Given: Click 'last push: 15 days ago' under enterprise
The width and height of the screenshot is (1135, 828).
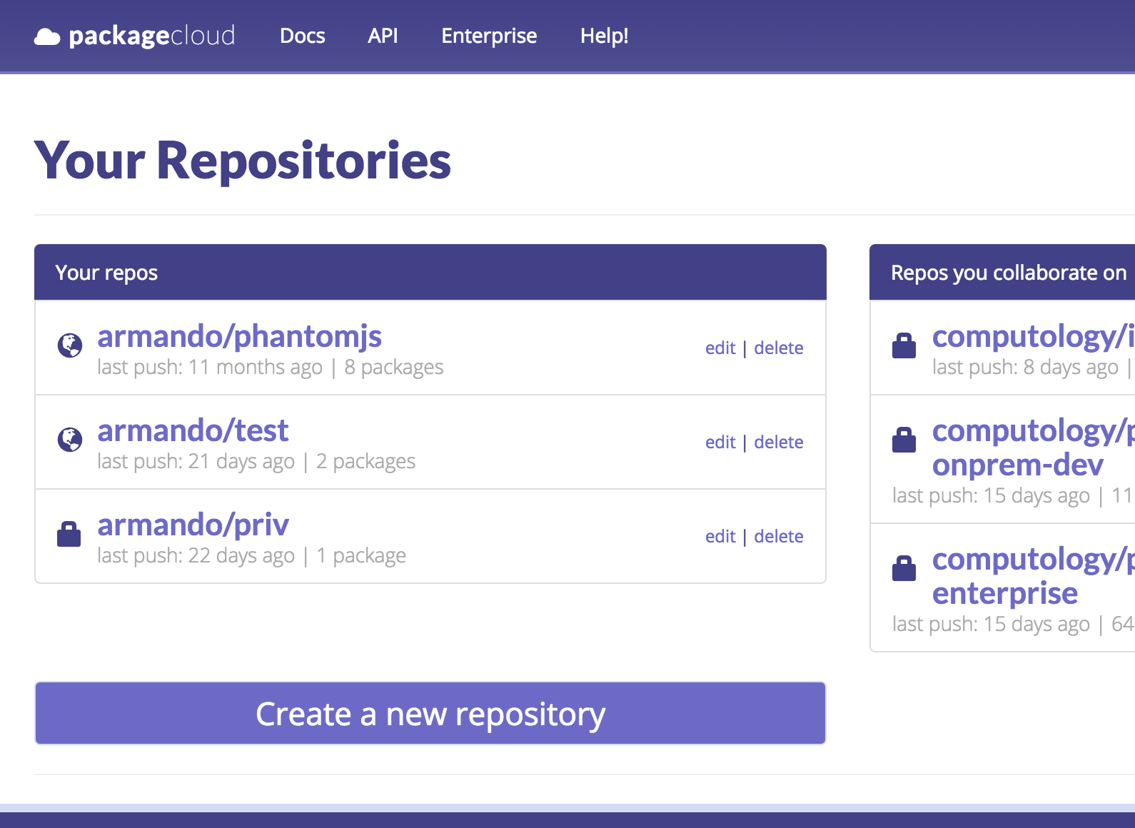Looking at the screenshot, I should coord(991,624).
